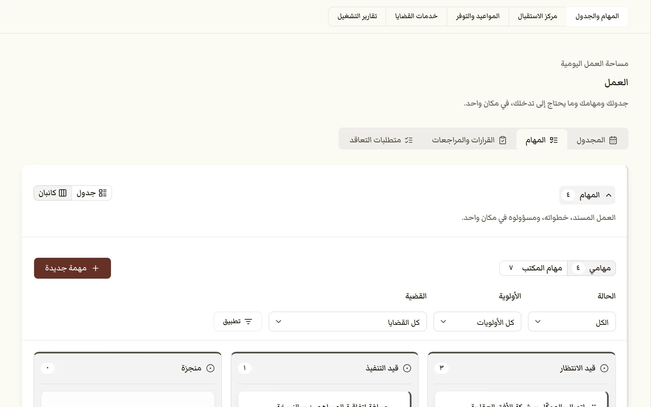Click the kanban columns icon

pos(63,193)
